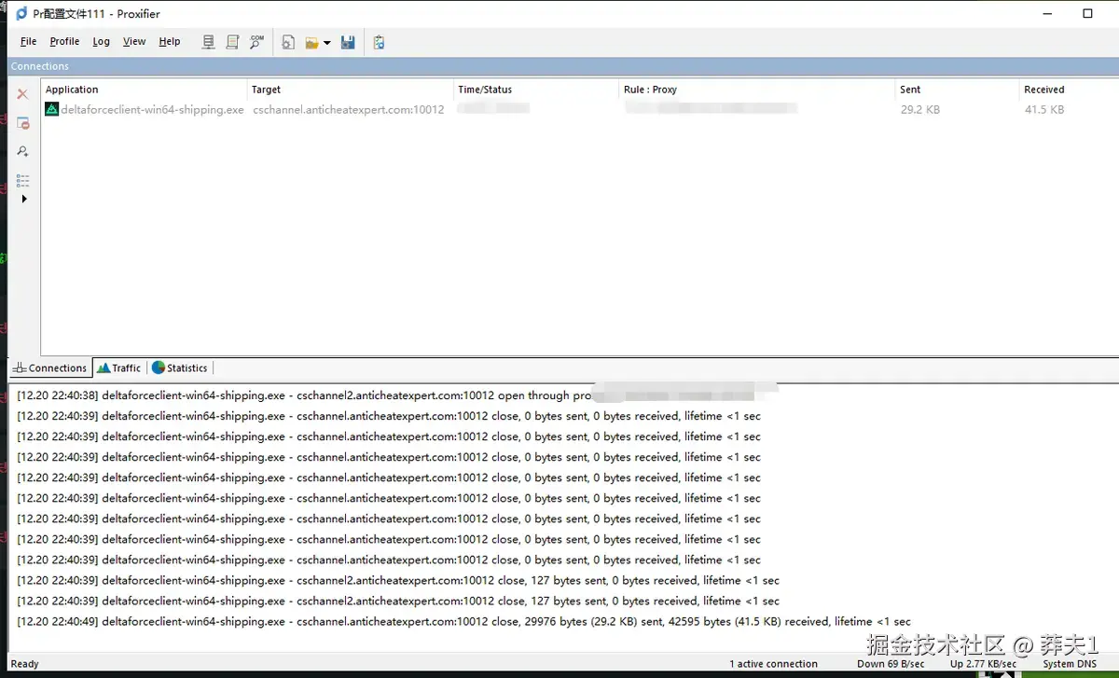The image size is (1119, 678).
Task: Open the Log menu
Action: tap(101, 41)
